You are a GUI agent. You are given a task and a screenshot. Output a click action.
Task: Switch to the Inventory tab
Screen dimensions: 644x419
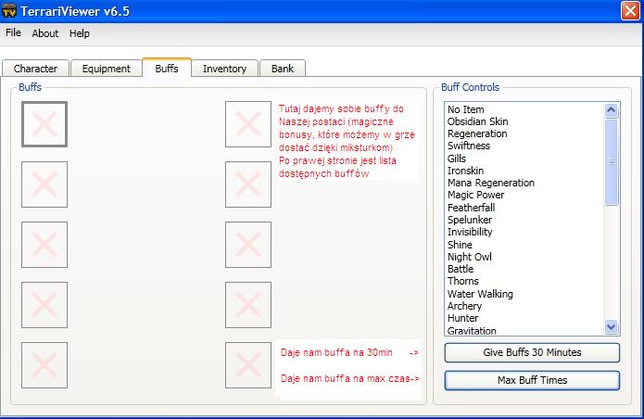click(224, 69)
